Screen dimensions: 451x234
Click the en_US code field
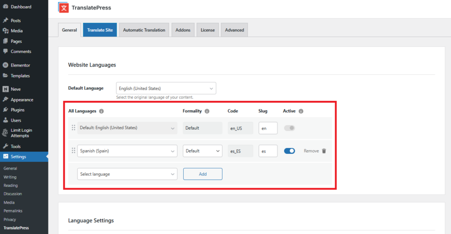pyautogui.click(x=240, y=128)
